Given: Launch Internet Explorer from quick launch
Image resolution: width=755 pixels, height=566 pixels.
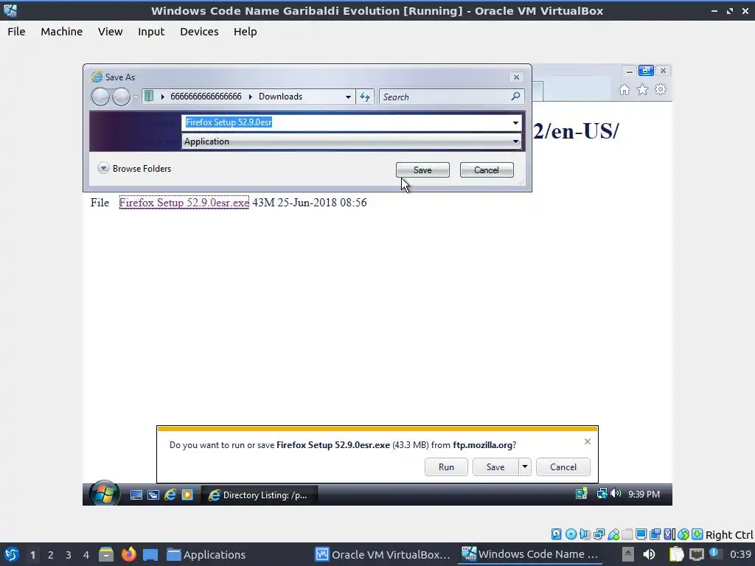Looking at the screenshot, I should coord(170,495).
